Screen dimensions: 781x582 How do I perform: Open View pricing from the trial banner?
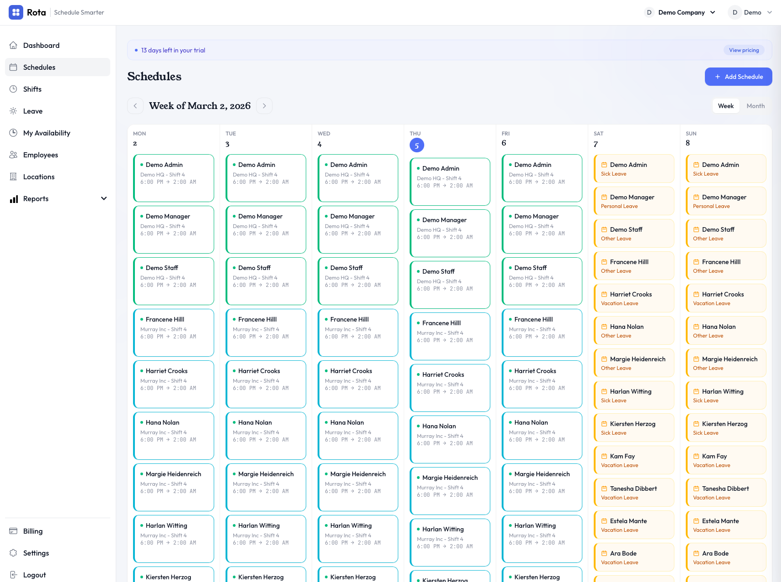(744, 50)
